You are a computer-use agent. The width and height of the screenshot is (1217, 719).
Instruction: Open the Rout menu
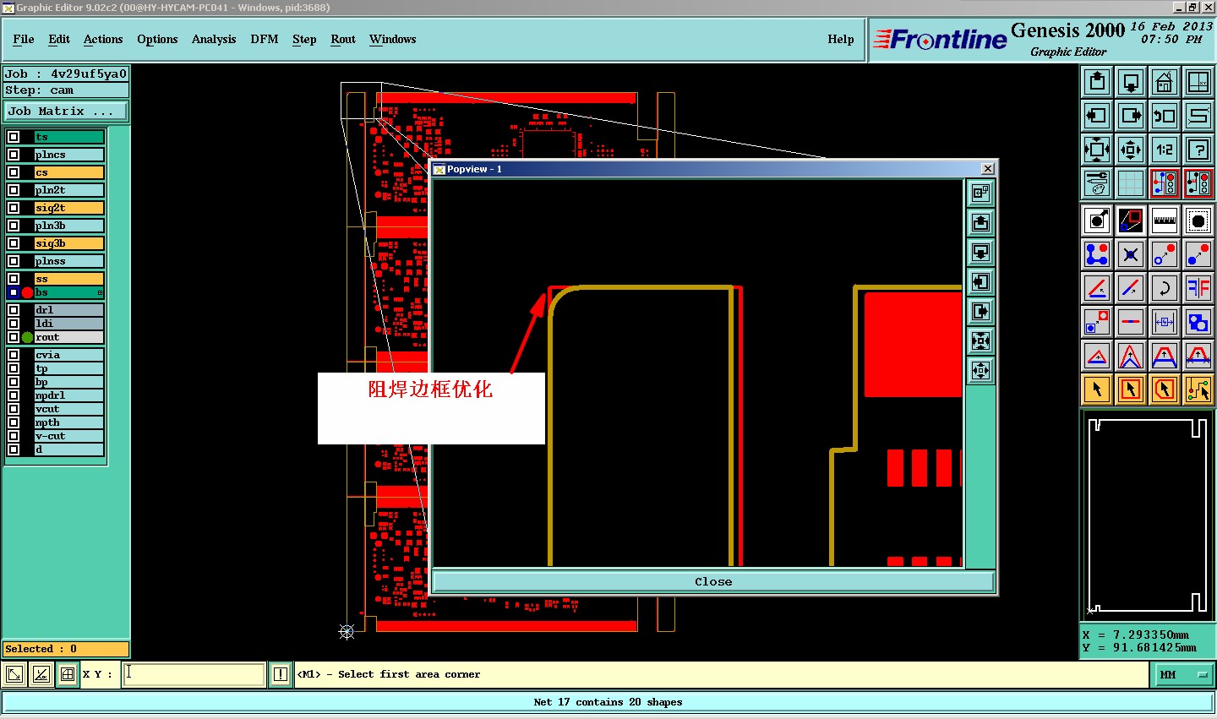coord(343,39)
